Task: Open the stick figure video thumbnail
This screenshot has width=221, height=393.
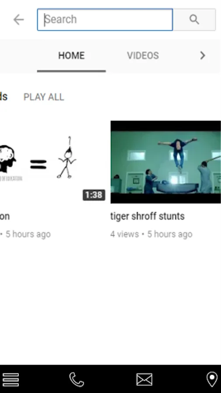Action: pos(52,162)
